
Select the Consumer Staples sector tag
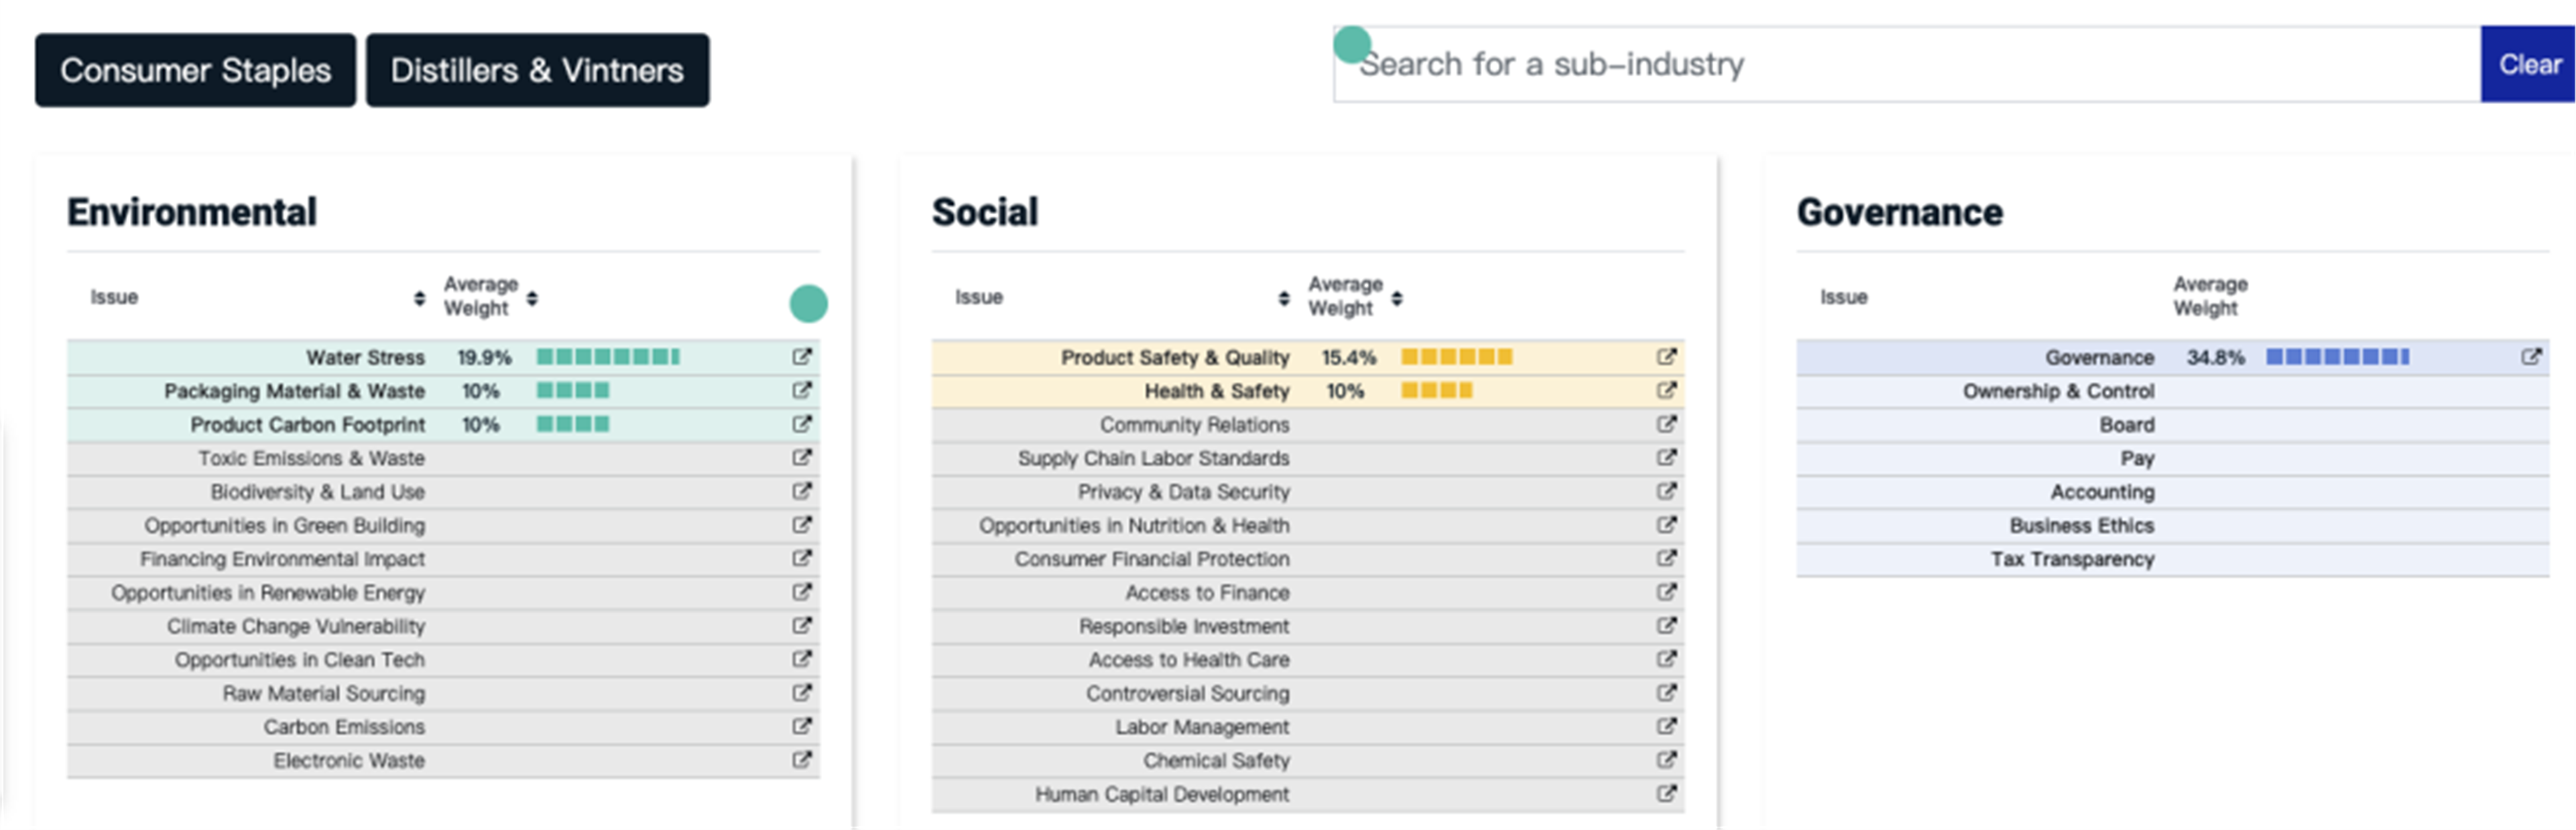point(195,70)
